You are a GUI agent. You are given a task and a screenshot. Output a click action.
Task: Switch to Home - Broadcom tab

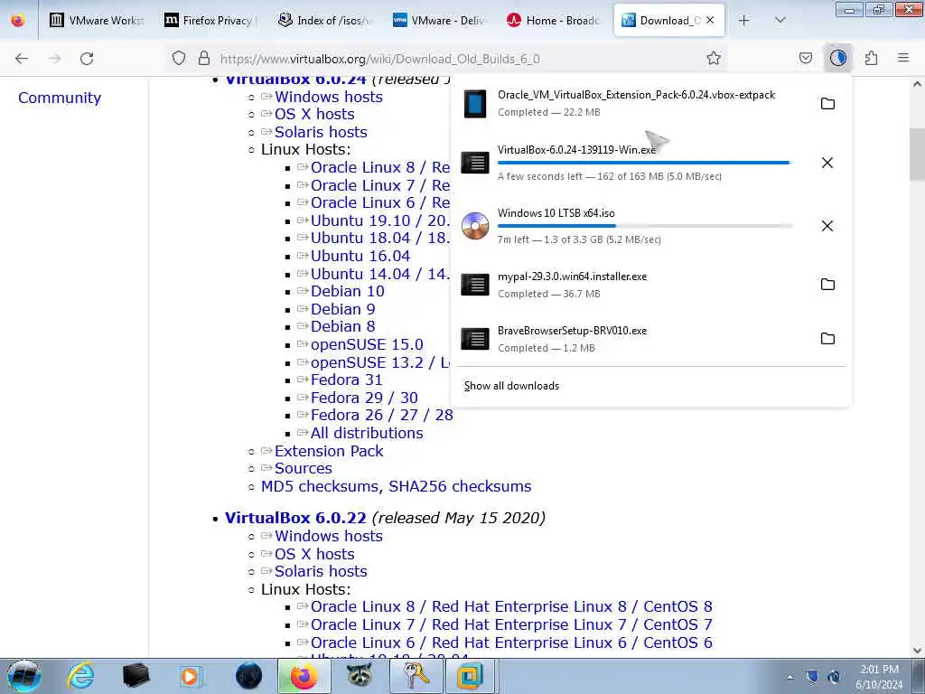[553, 21]
